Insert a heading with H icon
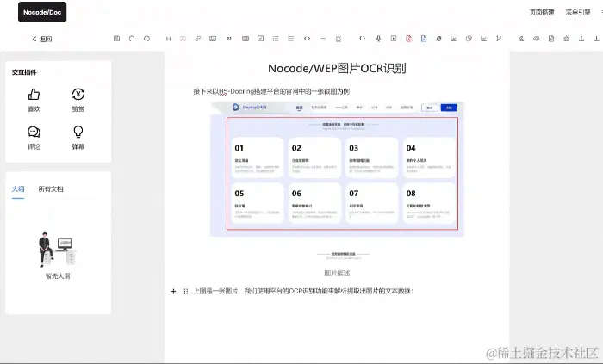This screenshot has width=603, height=364. pos(169,39)
